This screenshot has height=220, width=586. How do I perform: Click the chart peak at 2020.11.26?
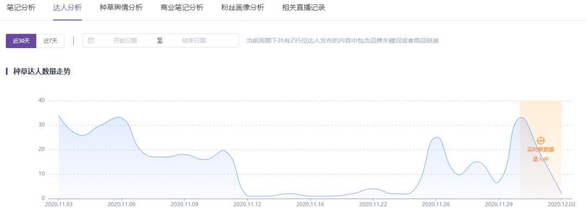[436, 137]
